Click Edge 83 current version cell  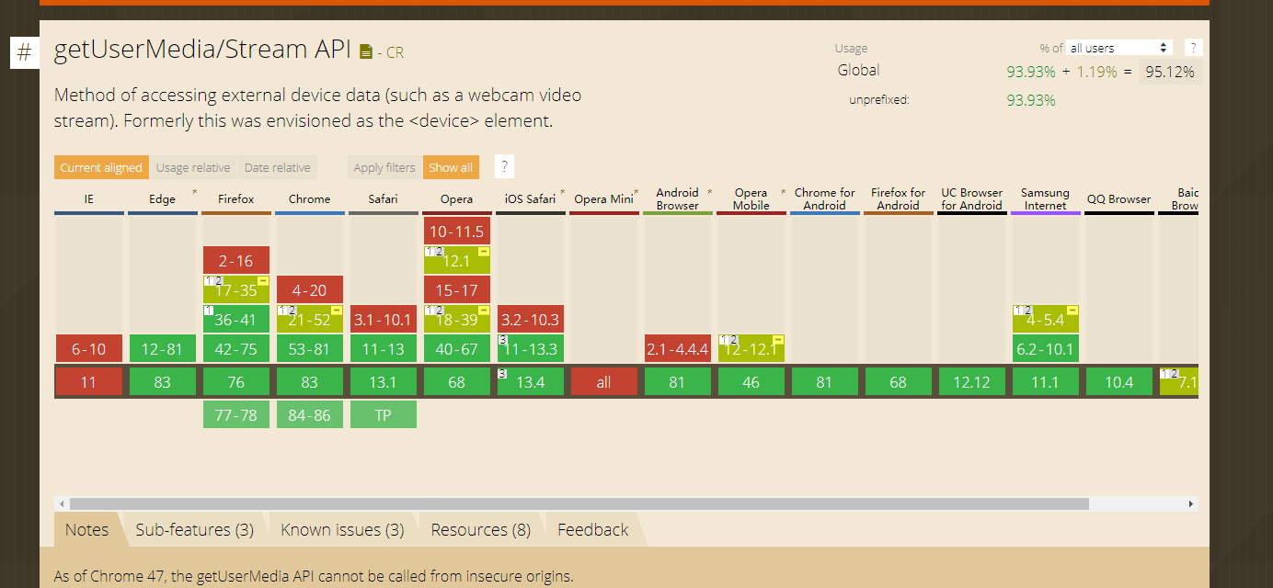[162, 382]
